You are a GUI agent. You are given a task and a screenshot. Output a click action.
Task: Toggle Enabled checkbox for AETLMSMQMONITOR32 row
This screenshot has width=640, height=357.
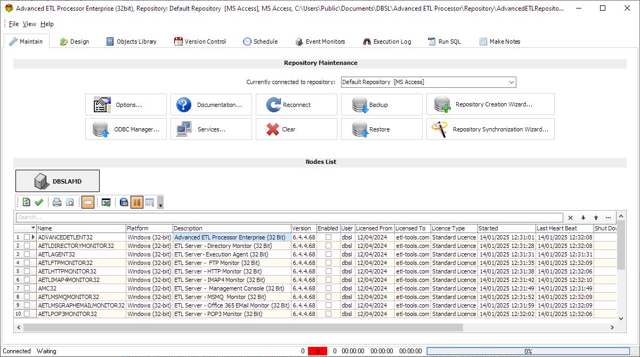coord(328,297)
